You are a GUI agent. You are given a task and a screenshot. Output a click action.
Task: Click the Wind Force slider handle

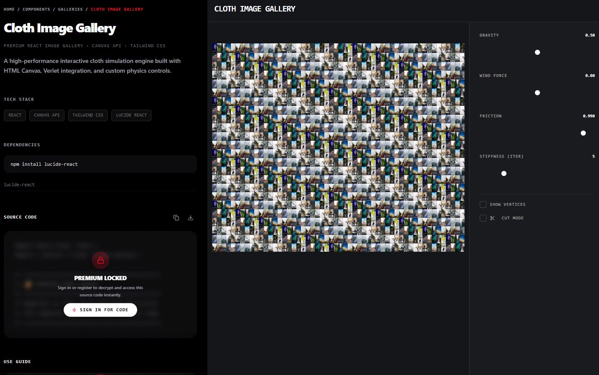click(x=537, y=93)
